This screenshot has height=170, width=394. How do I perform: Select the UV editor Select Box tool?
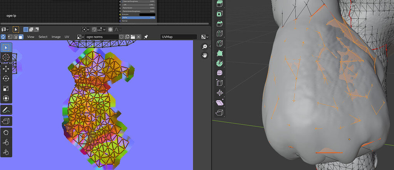click(6, 47)
